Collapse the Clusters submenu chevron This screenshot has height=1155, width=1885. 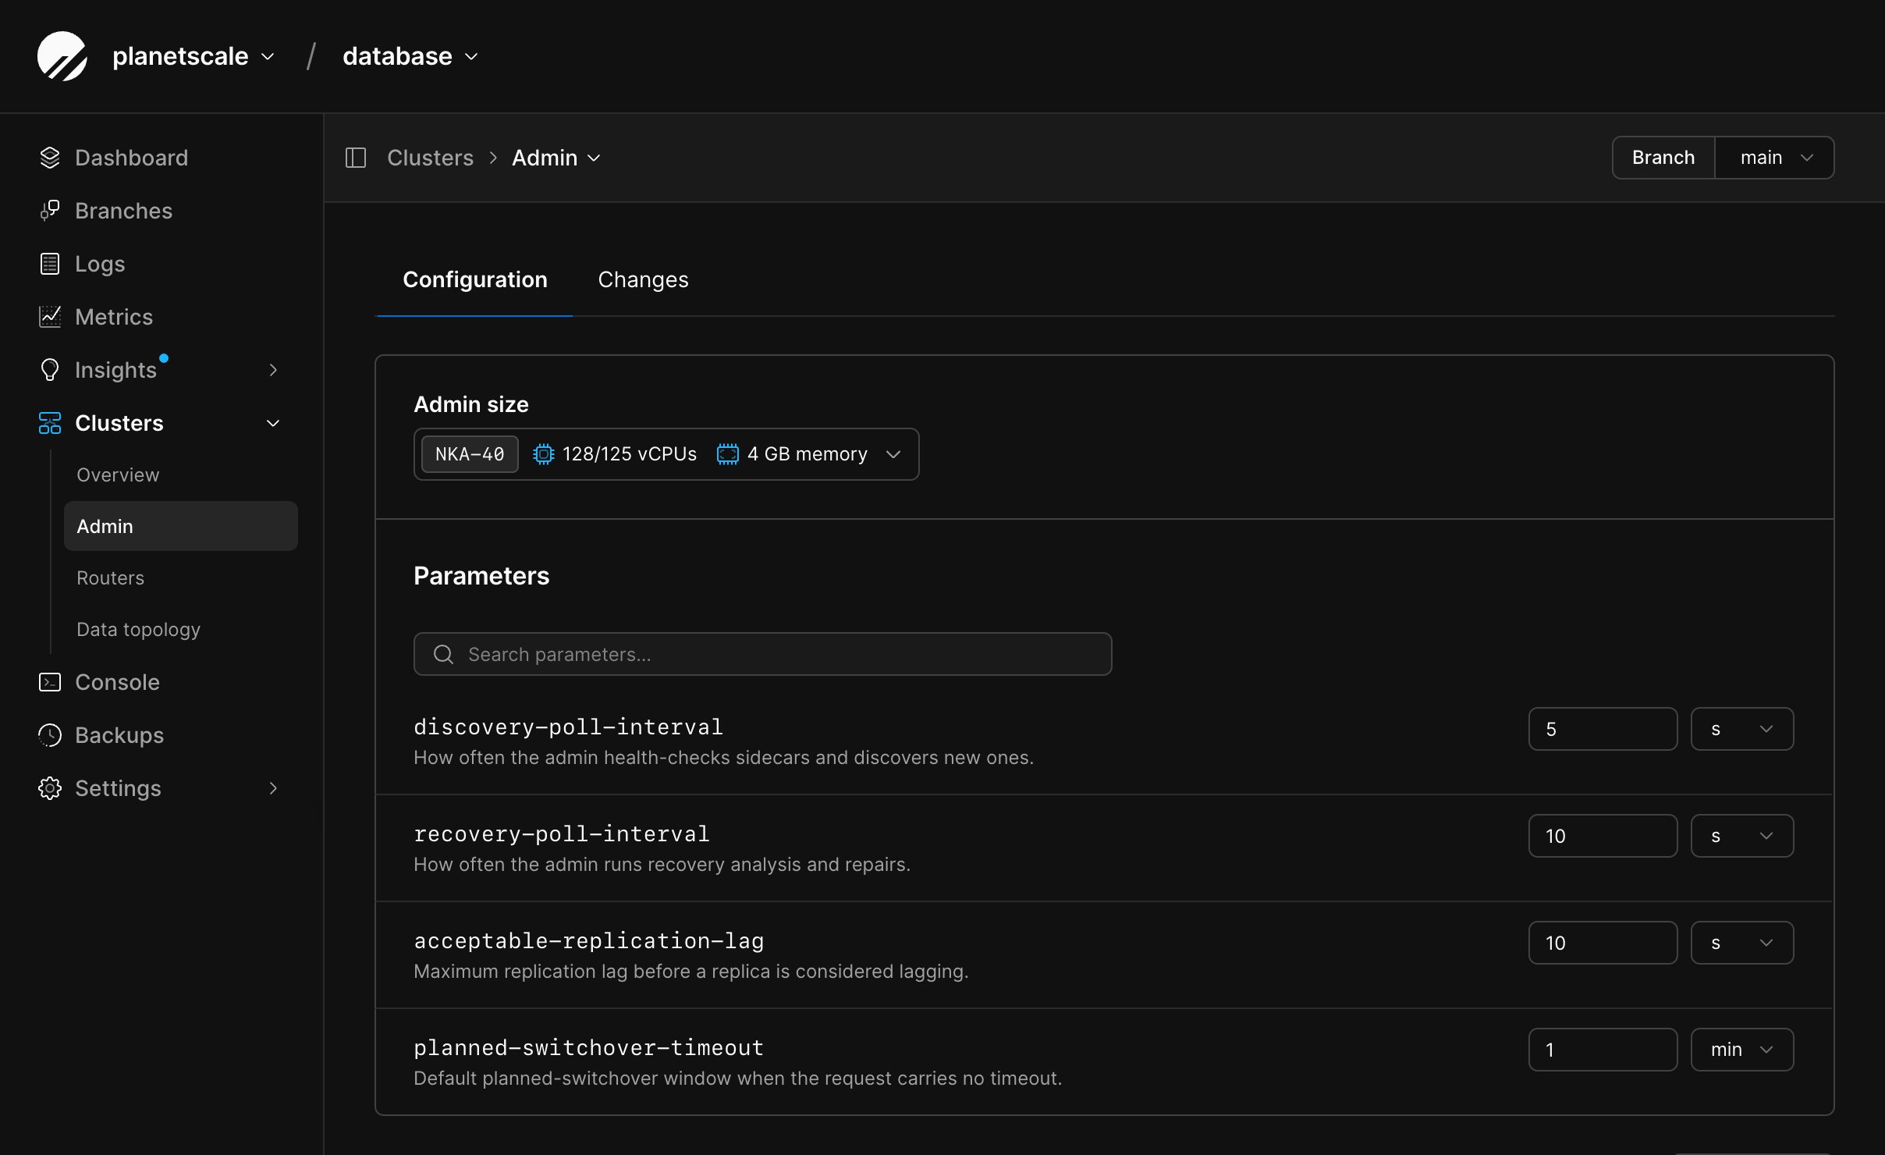(273, 423)
